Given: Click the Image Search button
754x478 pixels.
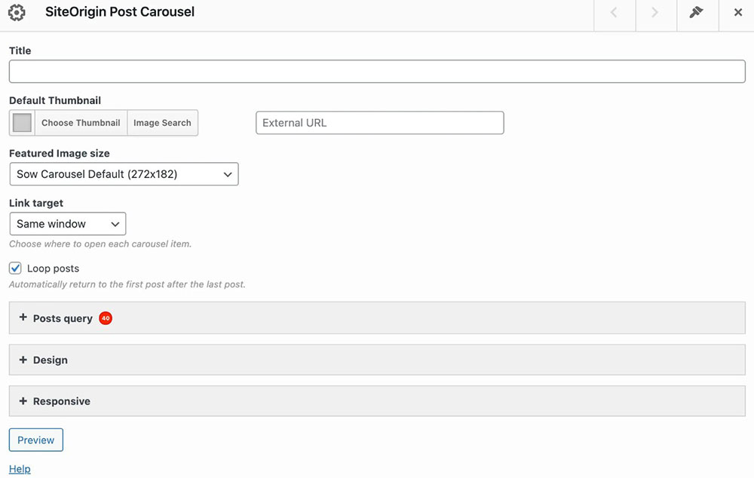Looking at the screenshot, I should 162,123.
